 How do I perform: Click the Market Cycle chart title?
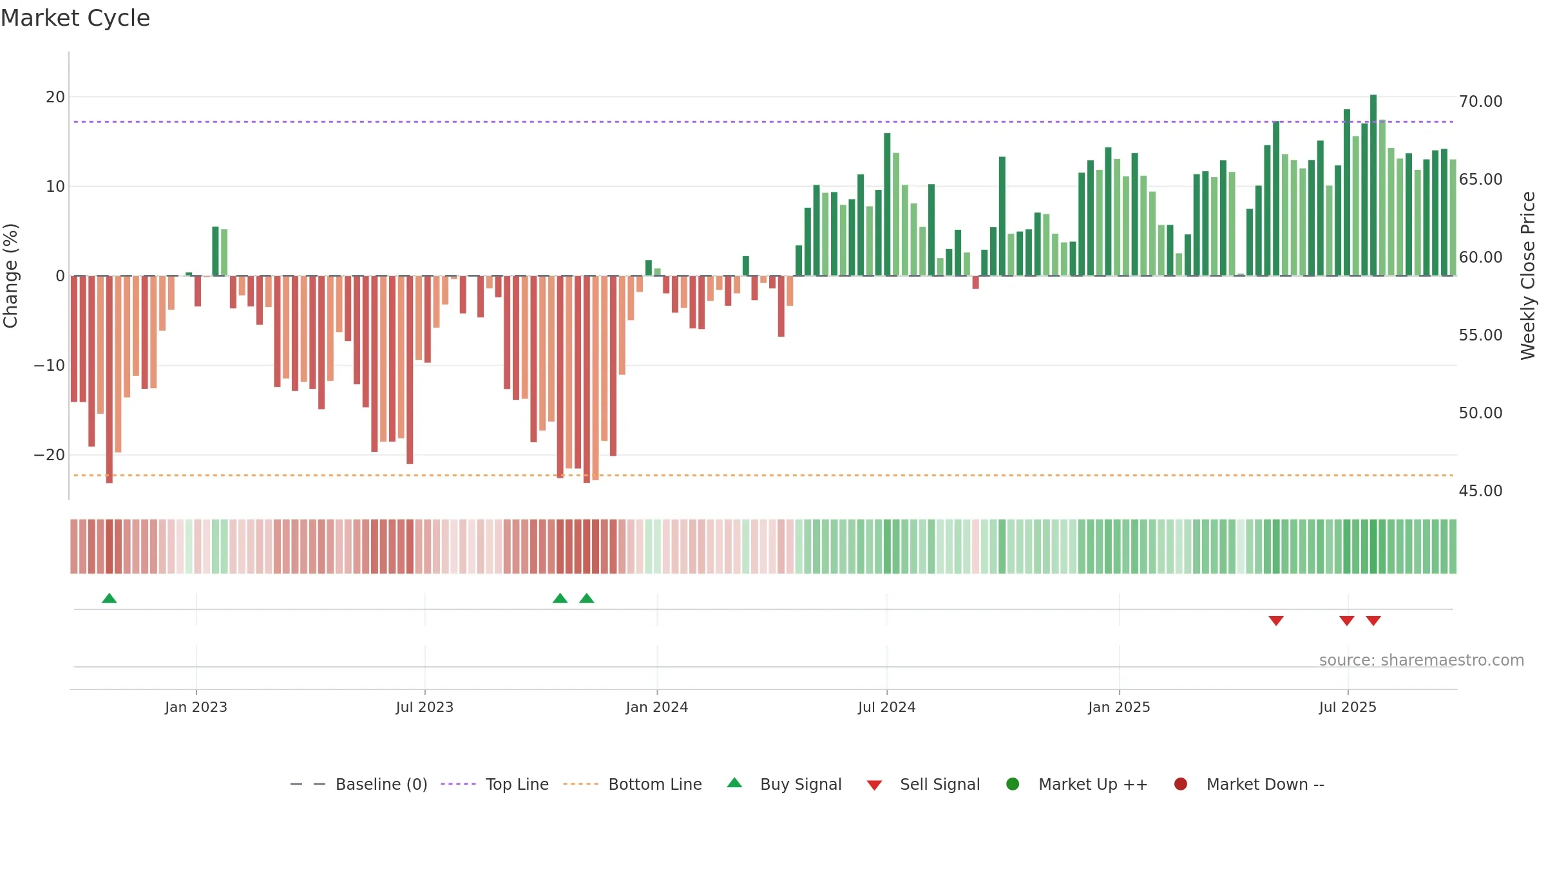click(75, 18)
